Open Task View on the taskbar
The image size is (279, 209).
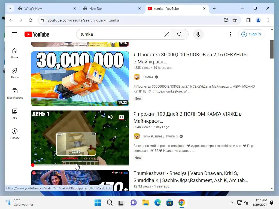pyautogui.click(x=121, y=202)
